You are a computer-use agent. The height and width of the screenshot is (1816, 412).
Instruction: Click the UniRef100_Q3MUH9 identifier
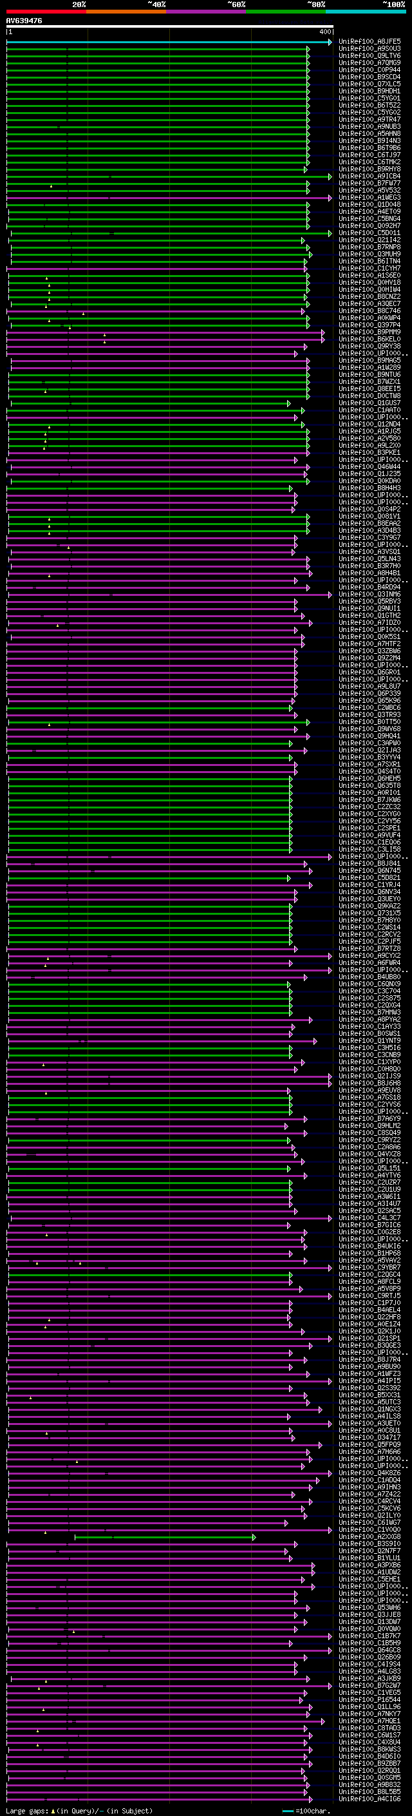click(370, 254)
